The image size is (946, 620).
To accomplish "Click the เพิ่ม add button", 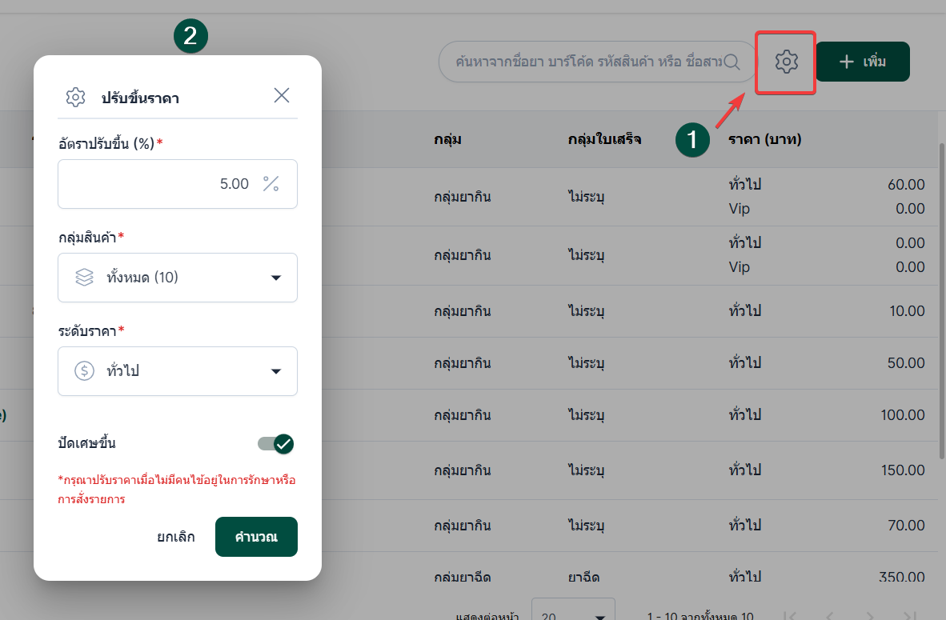I will (x=862, y=62).
